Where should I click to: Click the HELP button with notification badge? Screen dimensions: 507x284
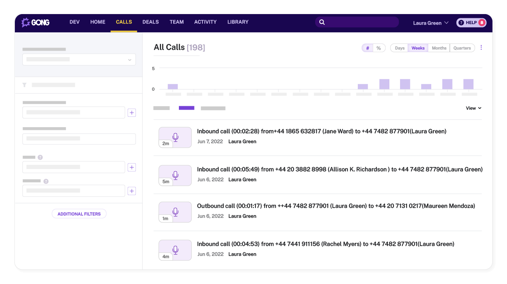471,22
